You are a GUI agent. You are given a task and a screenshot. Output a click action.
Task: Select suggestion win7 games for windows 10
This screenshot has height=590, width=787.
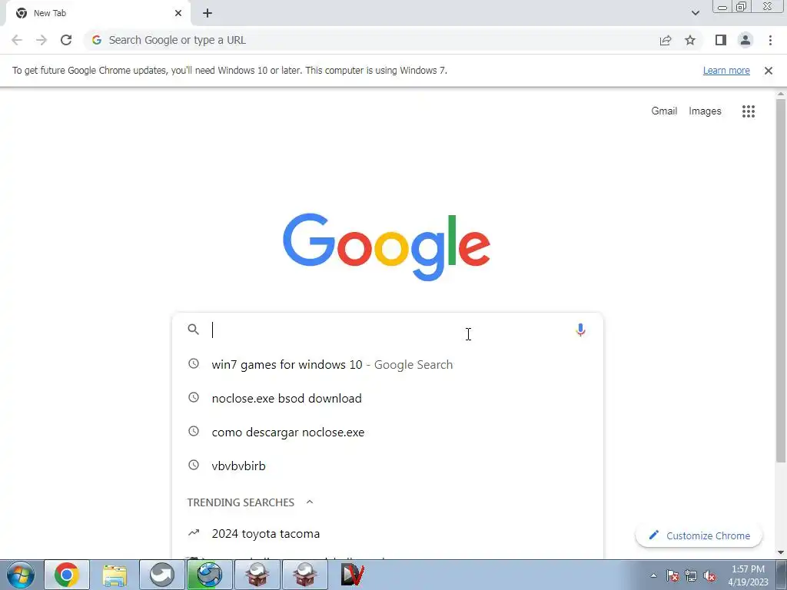pyautogui.click(x=387, y=364)
